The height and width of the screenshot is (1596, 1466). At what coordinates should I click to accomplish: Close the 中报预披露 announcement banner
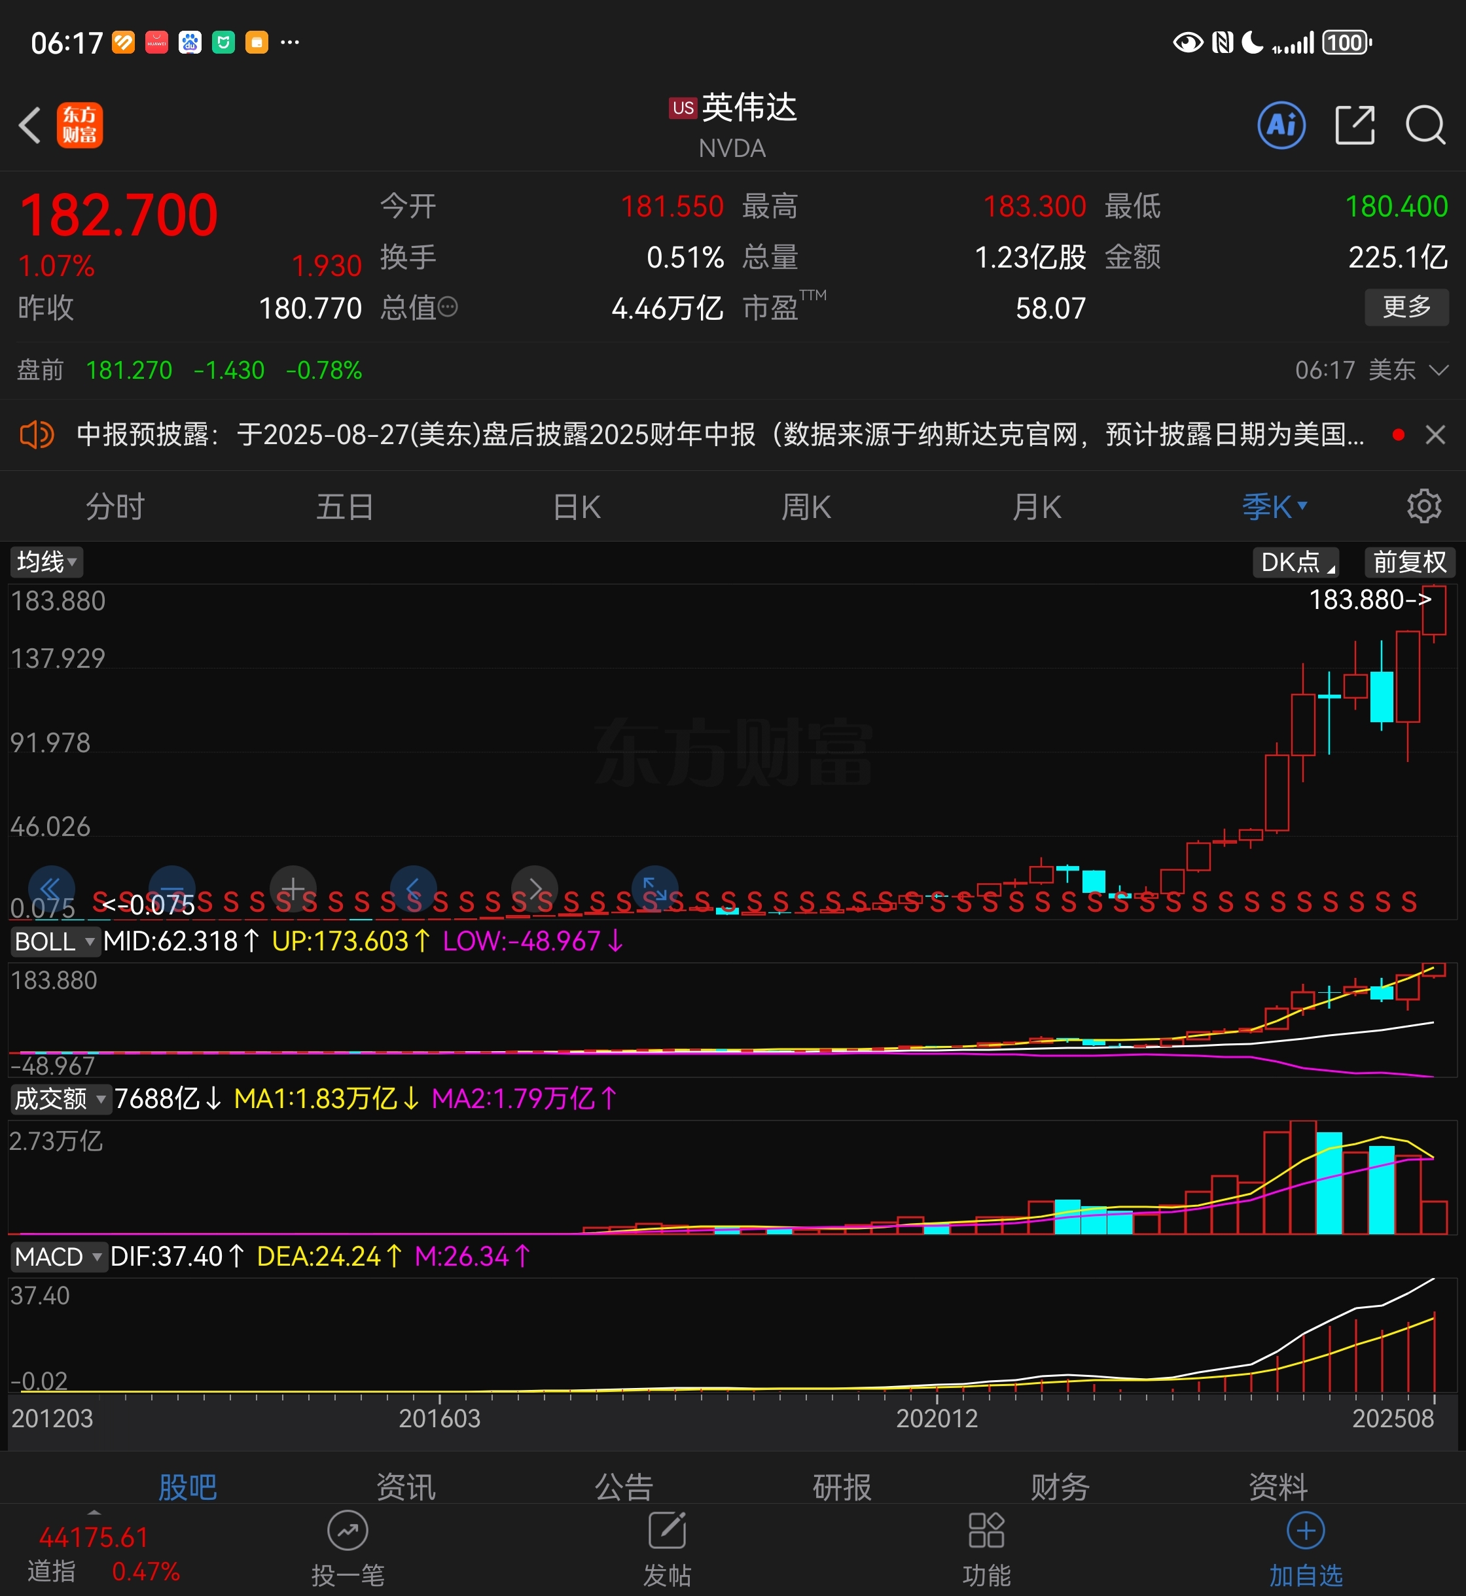click(x=1435, y=434)
